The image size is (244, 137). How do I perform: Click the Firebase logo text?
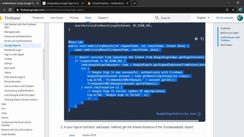coord(13,18)
